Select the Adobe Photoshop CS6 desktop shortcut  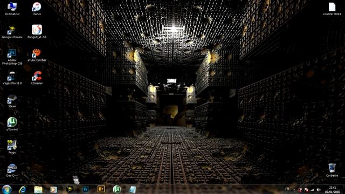12,57
